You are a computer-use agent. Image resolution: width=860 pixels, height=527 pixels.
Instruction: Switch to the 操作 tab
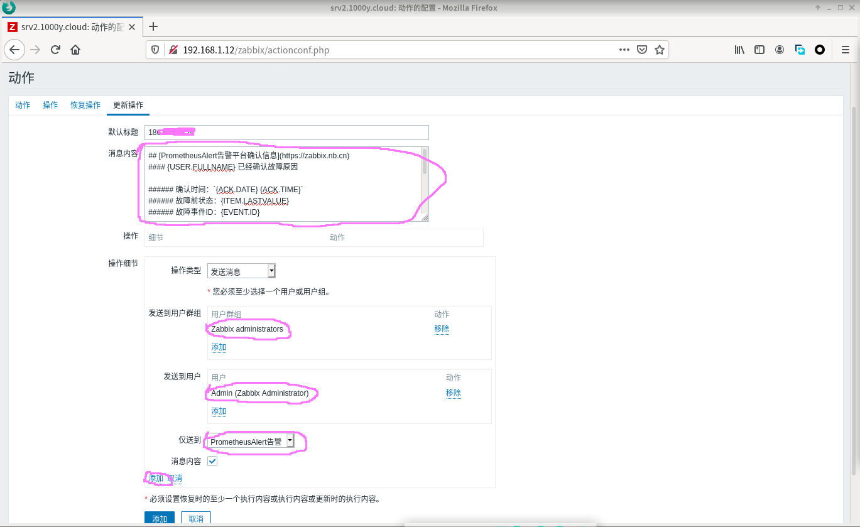coord(50,105)
